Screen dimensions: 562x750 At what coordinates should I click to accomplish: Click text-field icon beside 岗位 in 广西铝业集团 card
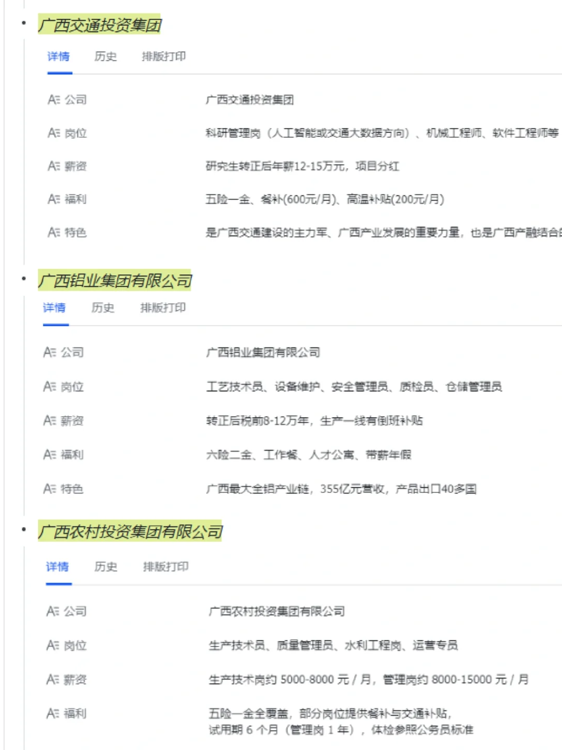50,386
